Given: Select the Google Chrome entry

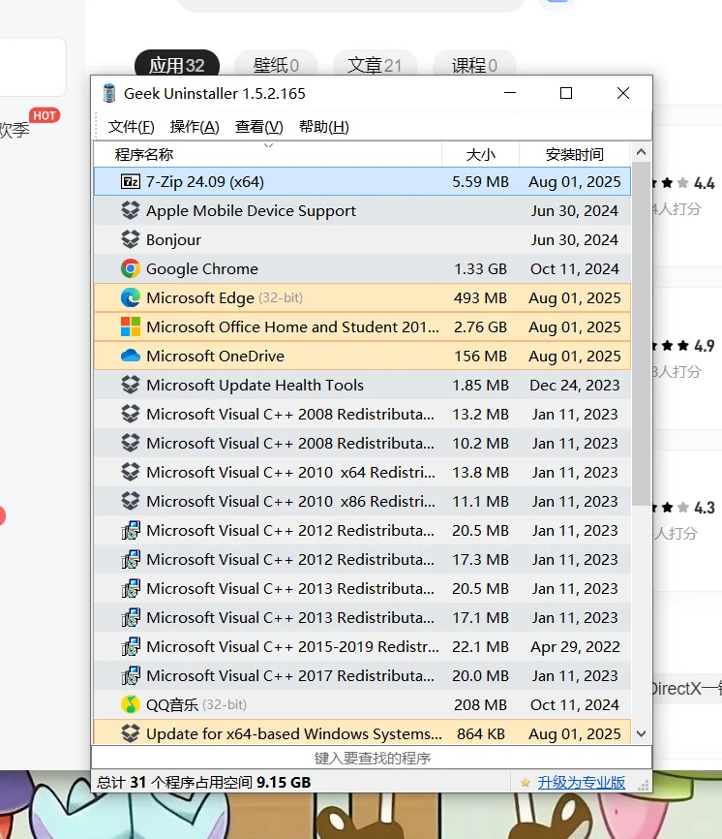Looking at the screenshot, I should point(362,268).
